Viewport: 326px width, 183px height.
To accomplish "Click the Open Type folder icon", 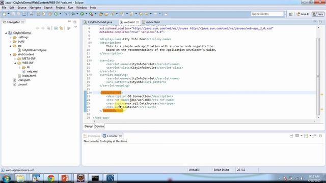I will click(x=101, y=14).
